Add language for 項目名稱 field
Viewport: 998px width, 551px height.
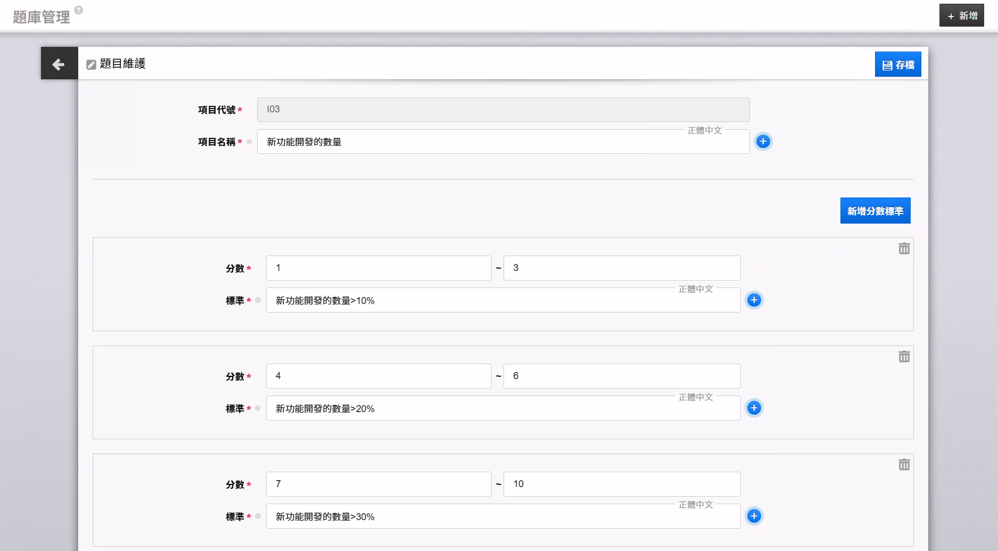tap(763, 142)
